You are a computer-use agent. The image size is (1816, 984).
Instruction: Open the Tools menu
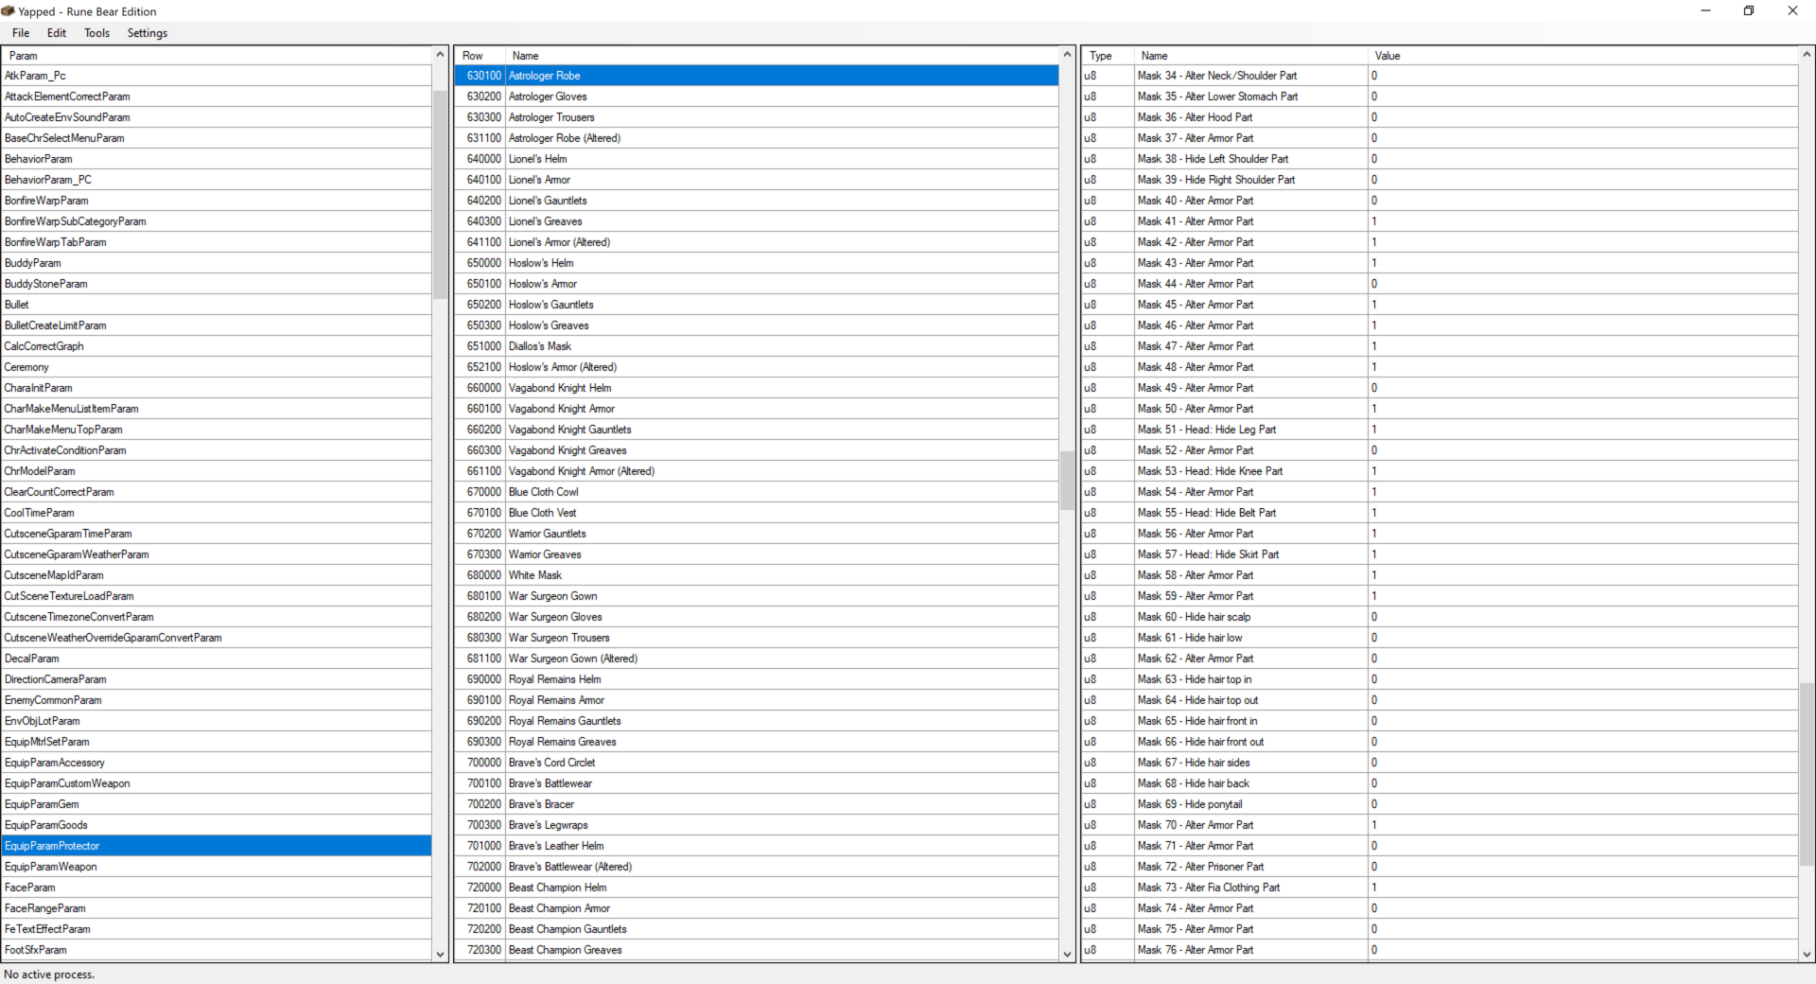tap(96, 33)
